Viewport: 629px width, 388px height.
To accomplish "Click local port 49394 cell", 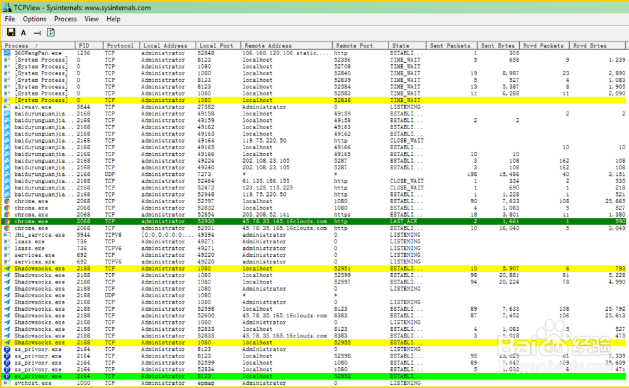I will tap(206, 235).
